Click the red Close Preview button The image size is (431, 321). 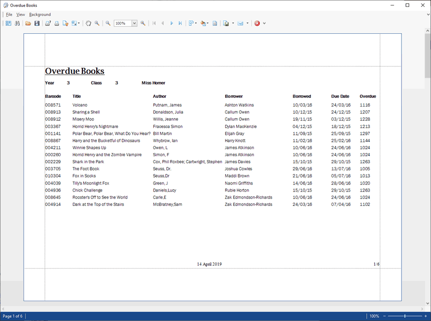[x=257, y=24]
